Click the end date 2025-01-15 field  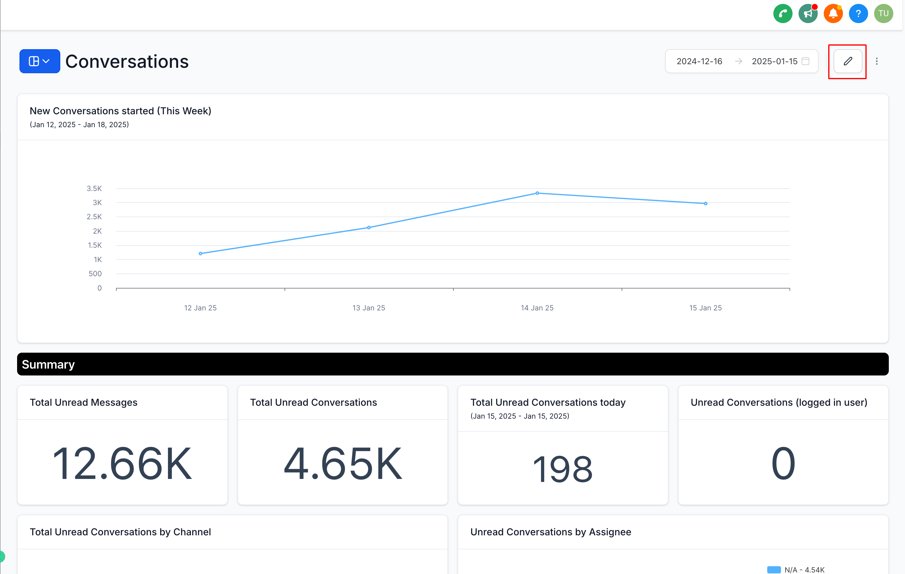click(774, 61)
